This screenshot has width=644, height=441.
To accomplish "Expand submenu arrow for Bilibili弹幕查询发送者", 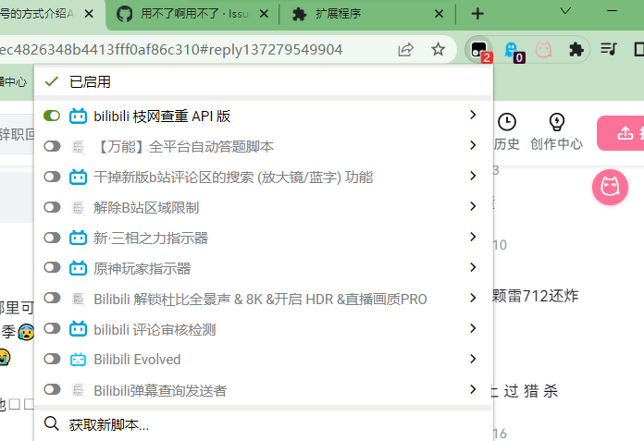I will click(x=473, y=389).
